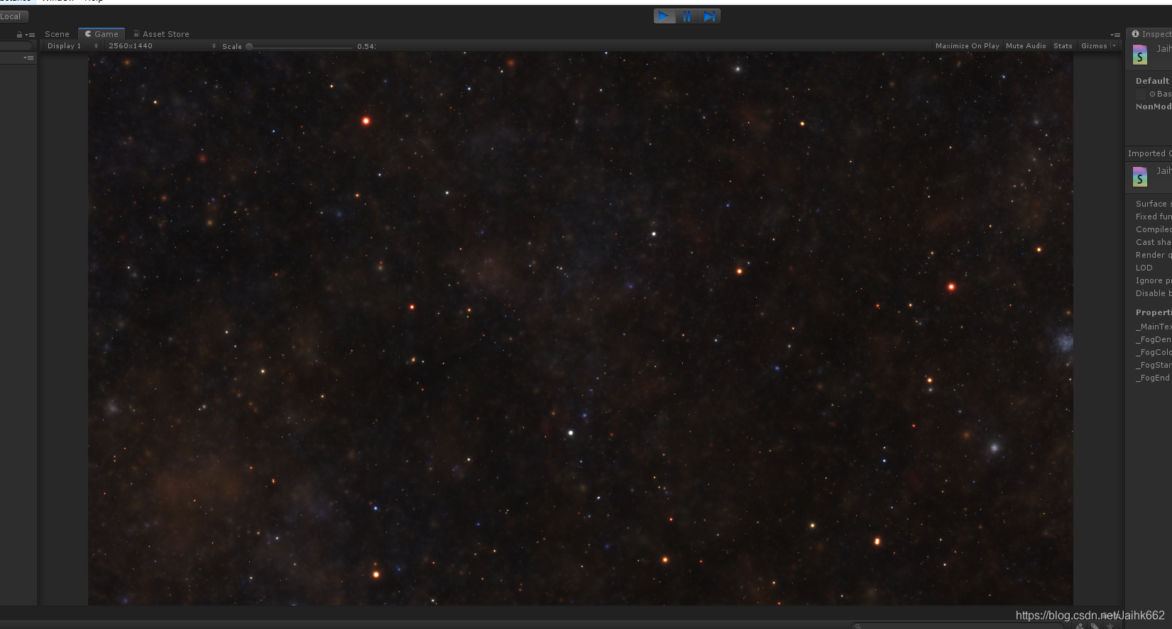1172x629 pixels.
Task: Click the Step forward button
Action: coord(709,16)
